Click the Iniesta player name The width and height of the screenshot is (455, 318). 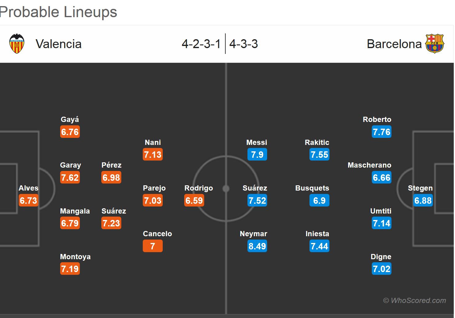[317, 234]
